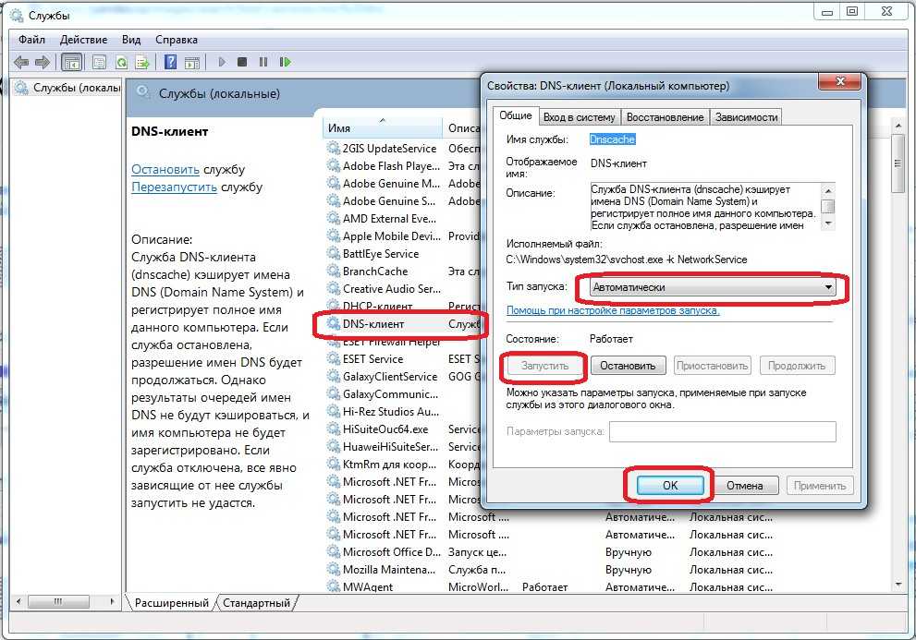This screenshot has height=640, width=916.
Task: Click the Refresh icon in toolbar
Action: (121, 63)
